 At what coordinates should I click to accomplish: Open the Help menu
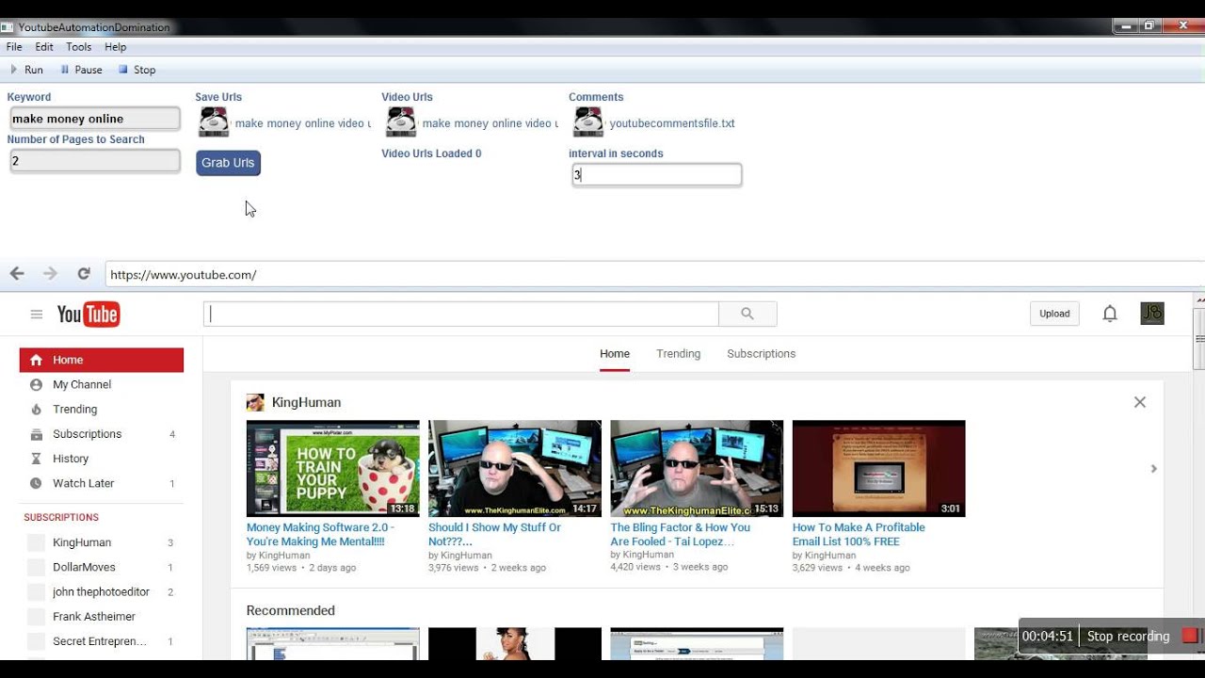(x=116, y=47)
